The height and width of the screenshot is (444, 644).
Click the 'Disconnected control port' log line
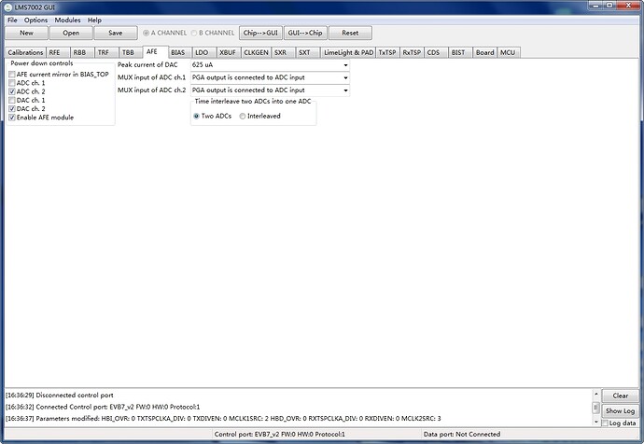click(x=60, y=395)
